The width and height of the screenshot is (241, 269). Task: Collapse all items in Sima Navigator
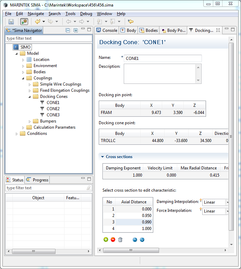tap(68, 30)
